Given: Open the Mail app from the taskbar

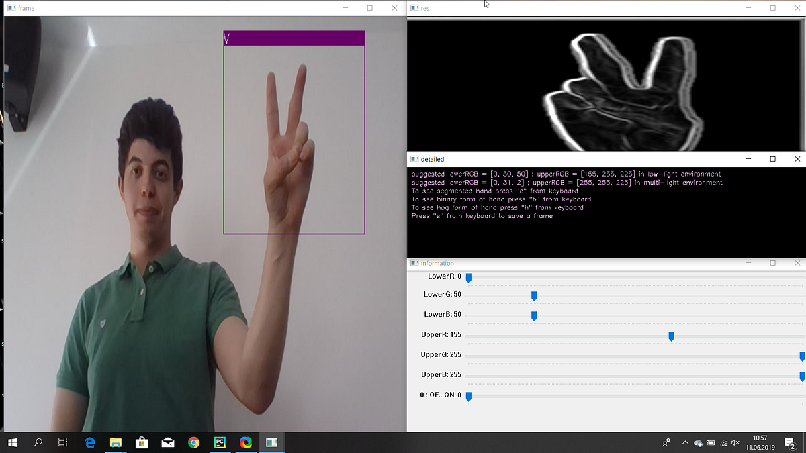Looking at the screenshot, I should coord(167,442).
